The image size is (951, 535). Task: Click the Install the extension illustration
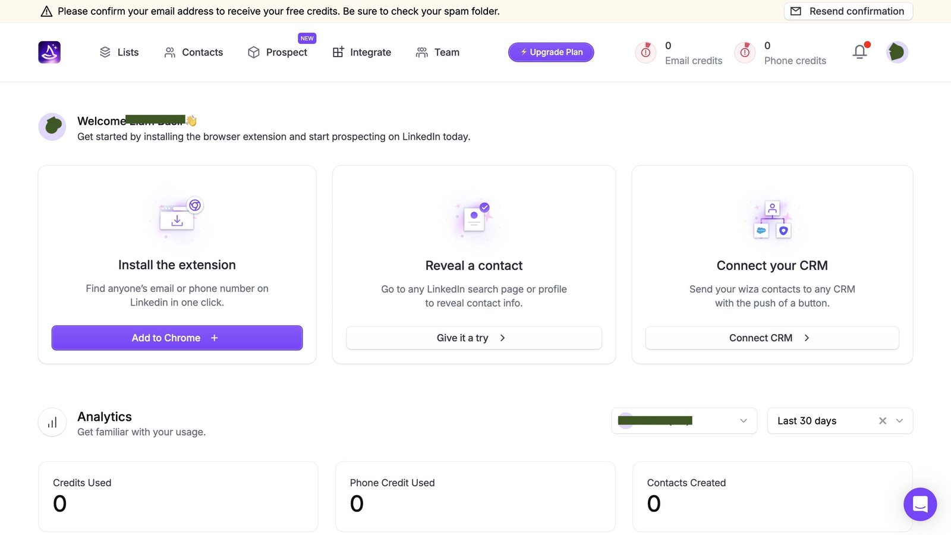pyautogui.click(x=177, y=218)
